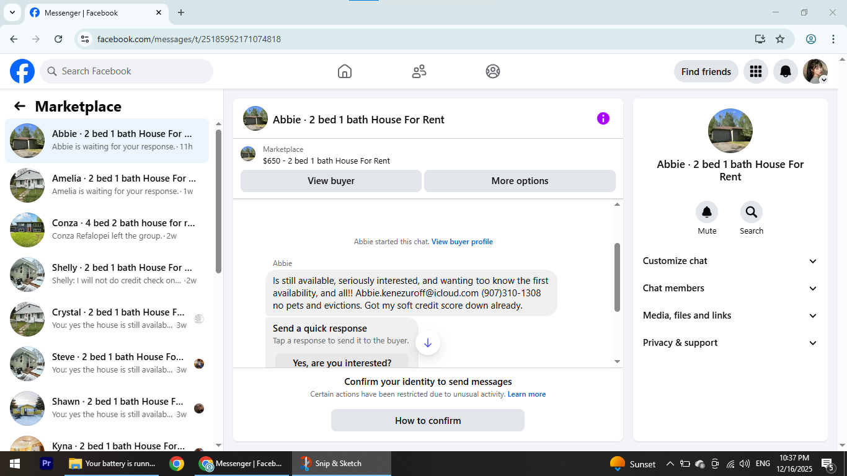Click the How to confirm button
This screenshot has width=847, height=476.
[x=428, y=420]
